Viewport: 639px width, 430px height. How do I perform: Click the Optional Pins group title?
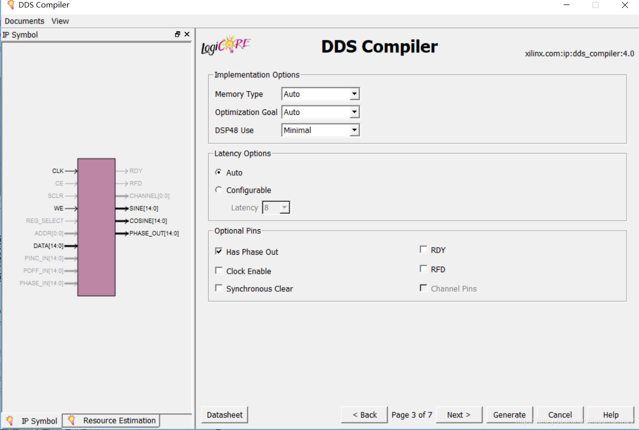point(238,231)
